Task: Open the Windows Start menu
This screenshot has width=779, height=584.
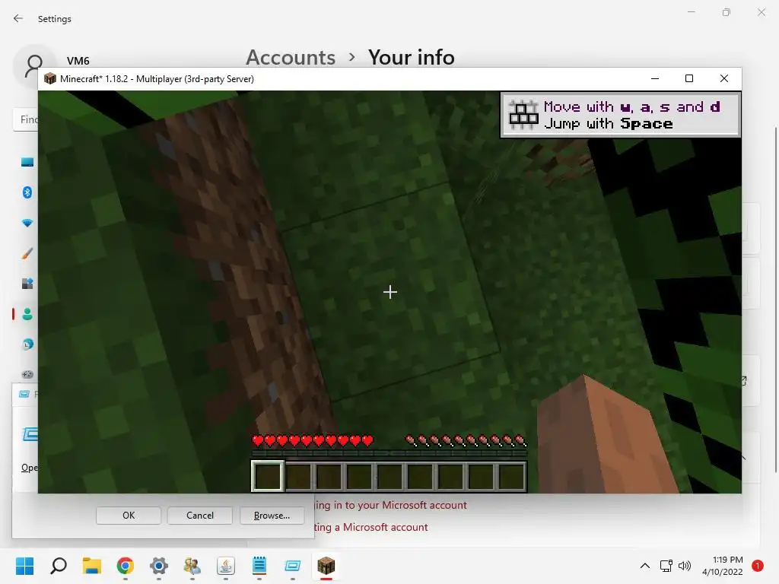Action: [24, 566]
